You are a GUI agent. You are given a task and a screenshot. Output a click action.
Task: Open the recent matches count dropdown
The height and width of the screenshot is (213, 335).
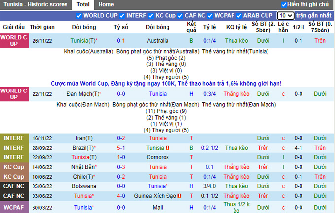pos(285,16)
